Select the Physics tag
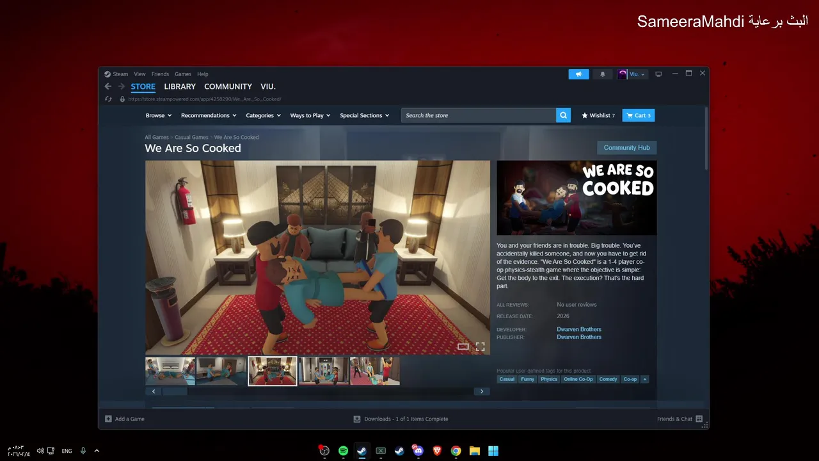This screenshot has height=461, width=819. [x=549, y=379]
